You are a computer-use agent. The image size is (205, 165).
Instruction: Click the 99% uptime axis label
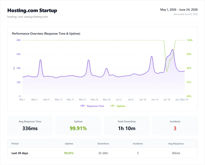pyautogui.click(x=189, y=54)
